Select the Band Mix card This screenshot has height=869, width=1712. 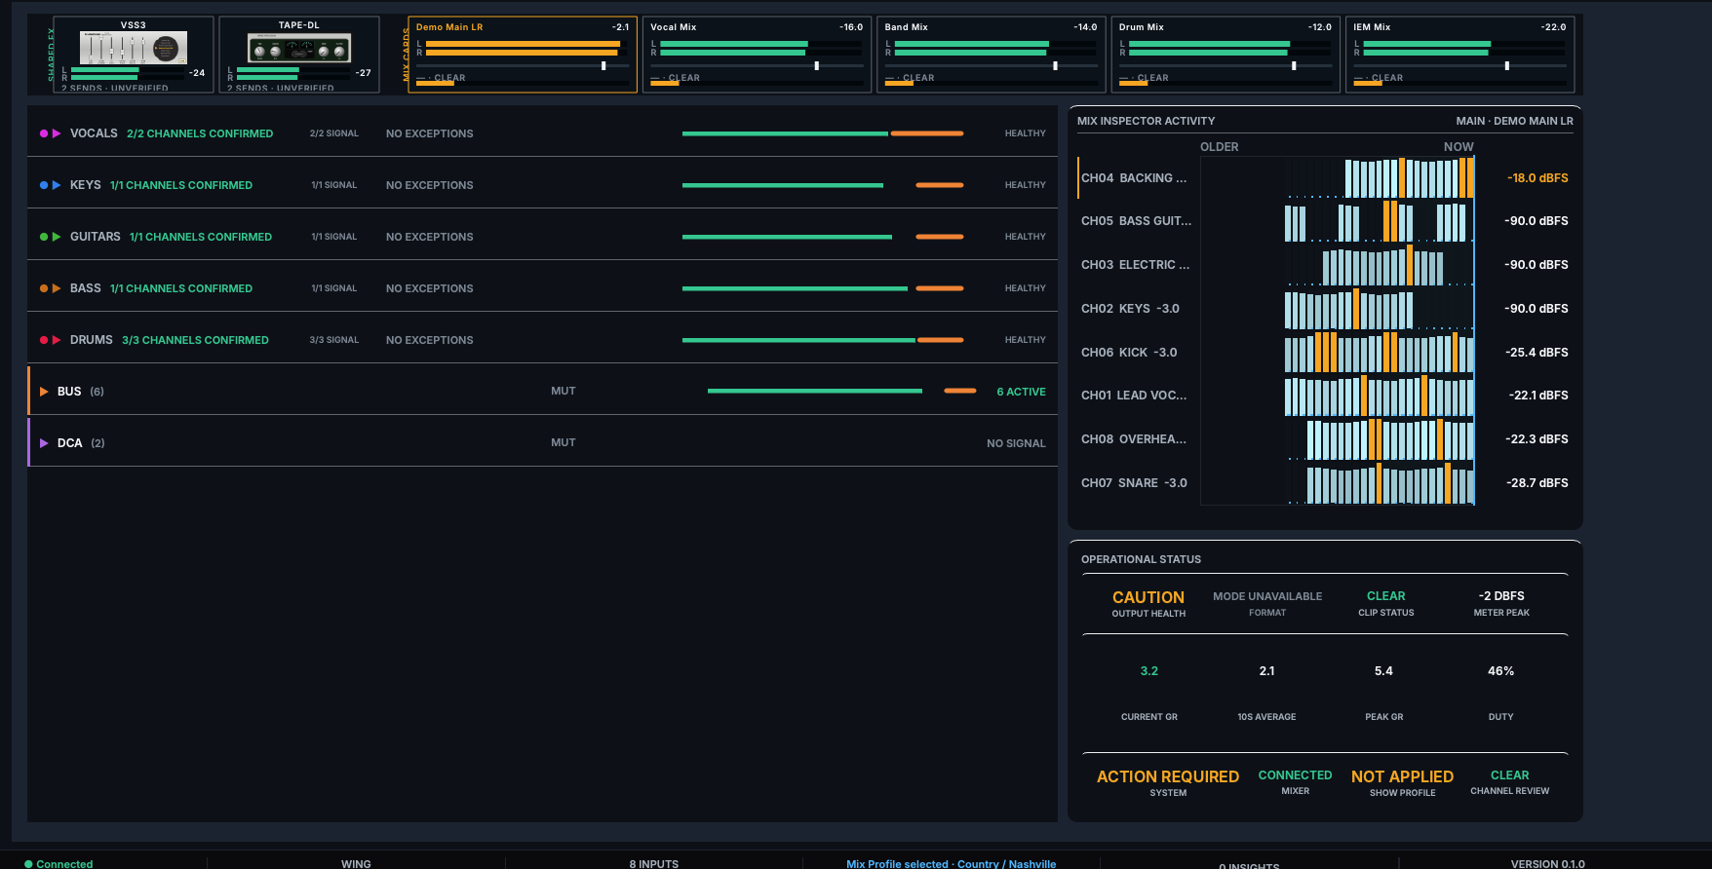992,55
